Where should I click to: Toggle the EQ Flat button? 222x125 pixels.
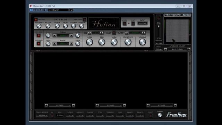click(114, 33)
